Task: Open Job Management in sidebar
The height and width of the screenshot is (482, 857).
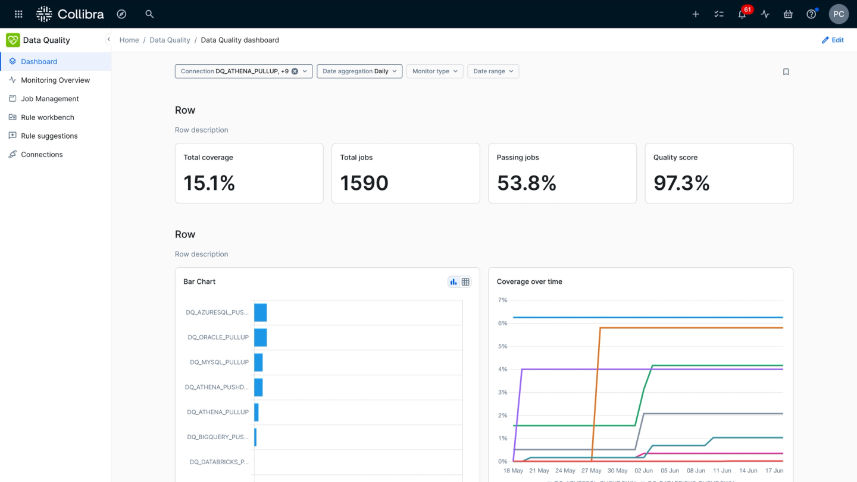Action: (55, 99)
